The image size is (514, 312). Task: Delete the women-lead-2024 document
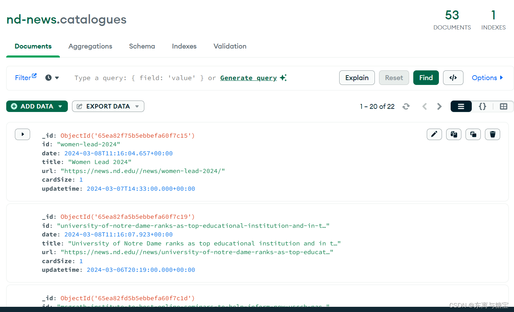click(x=493, y=134)
